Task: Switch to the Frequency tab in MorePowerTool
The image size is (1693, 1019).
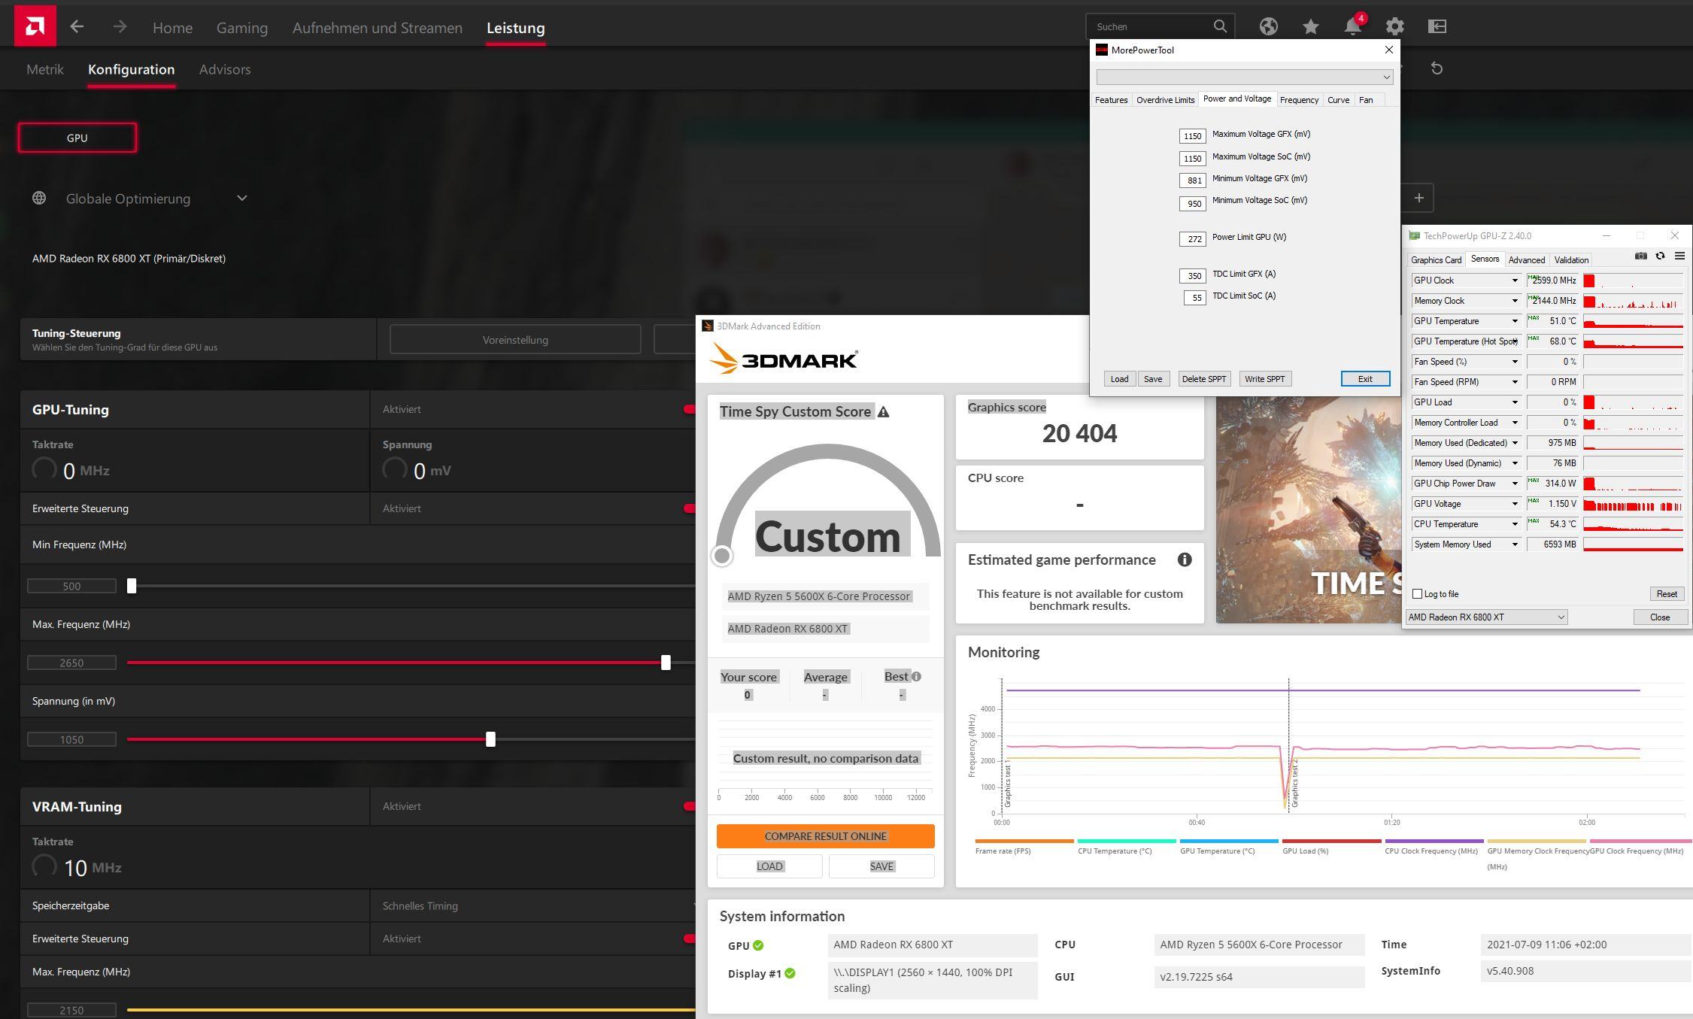Action: point(1298,100)
